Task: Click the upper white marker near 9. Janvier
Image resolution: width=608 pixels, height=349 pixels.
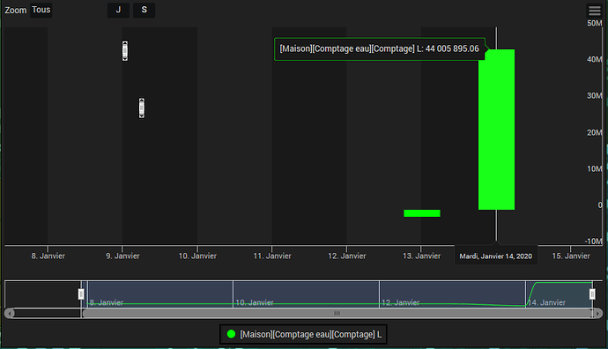Action: (125, 51)
